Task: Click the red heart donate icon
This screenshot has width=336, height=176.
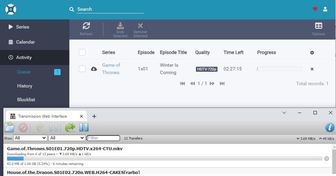Action: (315, 9)
